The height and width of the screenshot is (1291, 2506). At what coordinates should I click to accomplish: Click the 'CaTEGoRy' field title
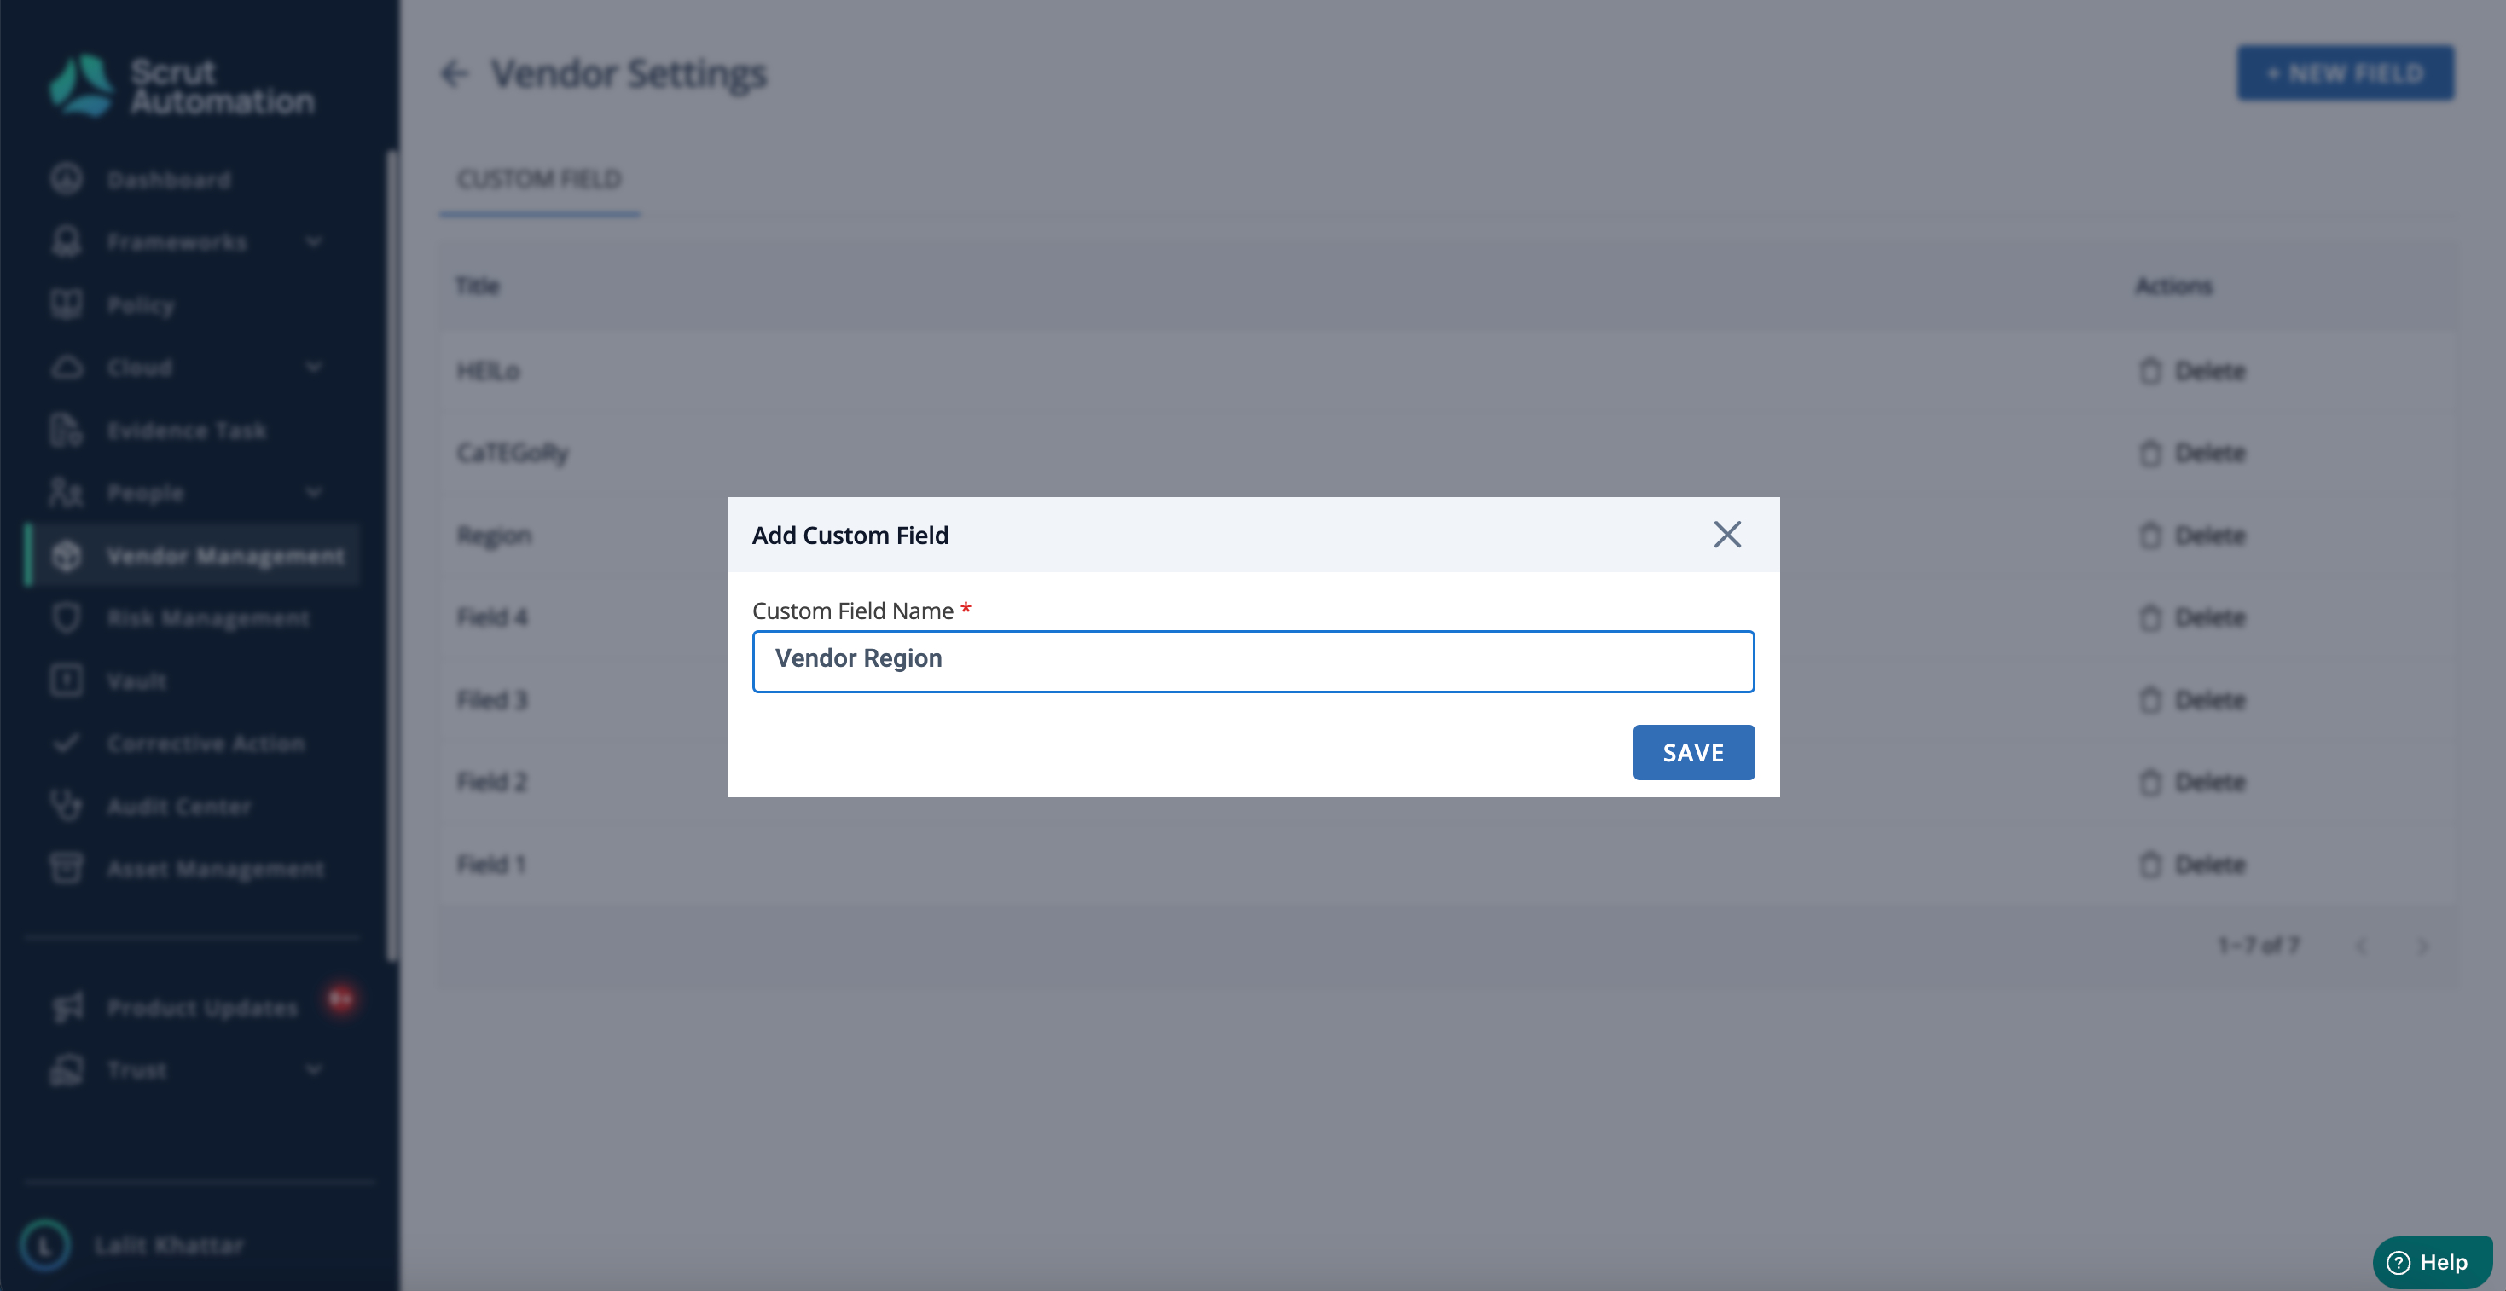pos(513,454)
